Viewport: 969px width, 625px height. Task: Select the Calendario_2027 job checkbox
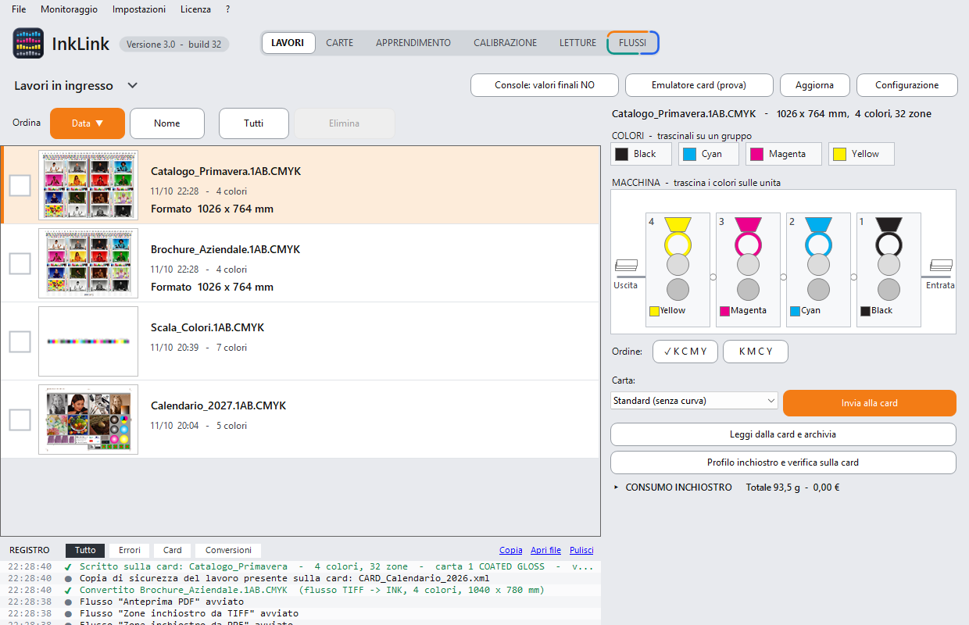pyautogui.click(x=20, y=420)
